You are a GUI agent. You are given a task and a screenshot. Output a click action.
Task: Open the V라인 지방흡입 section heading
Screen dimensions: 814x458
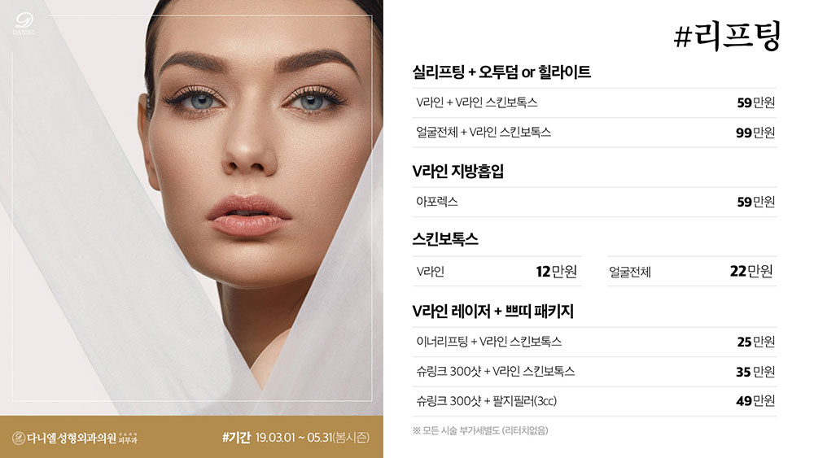tap(457, 171)
